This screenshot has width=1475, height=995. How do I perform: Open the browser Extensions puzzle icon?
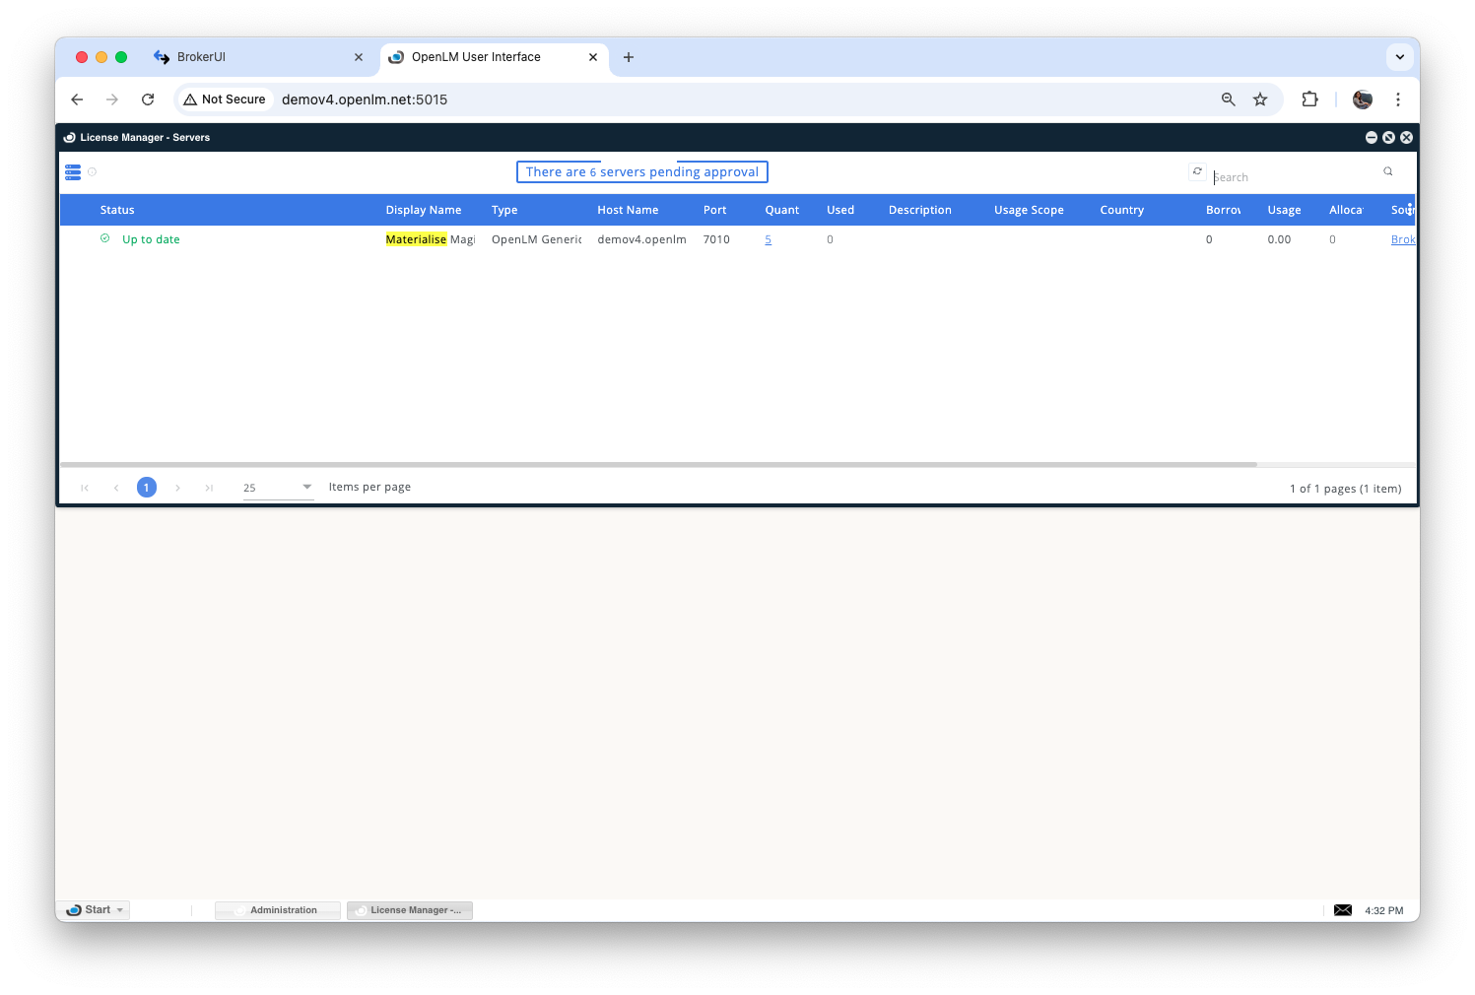pyautogui.click(x=1309, y=99)
